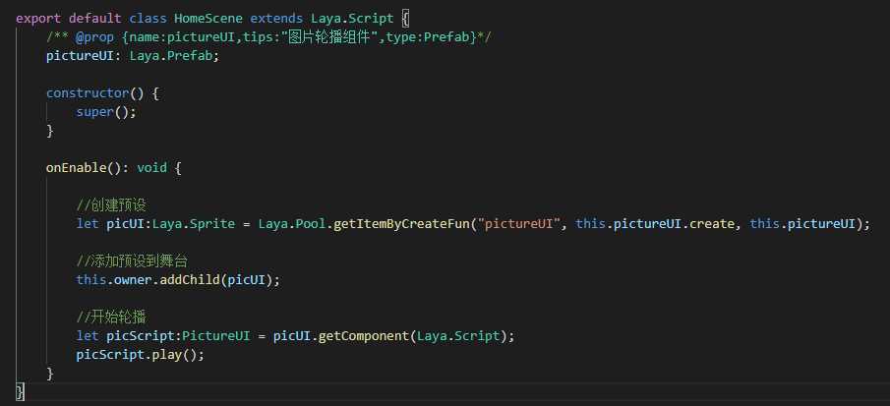The height and width of the screenshot is (406, 890).
Task: Place cursor in the @prop comment line
Action: (269, 37)
